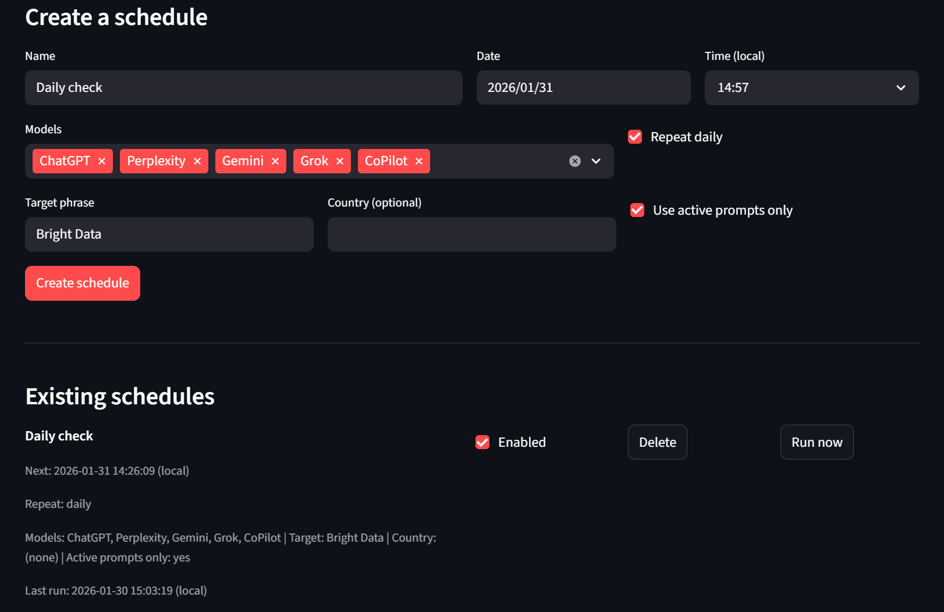
Task: Remove the Gemini tag with its x
Action: (275, 161)
